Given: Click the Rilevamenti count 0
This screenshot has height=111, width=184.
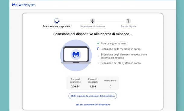Looking at the screenshot, I should [110, 87].
